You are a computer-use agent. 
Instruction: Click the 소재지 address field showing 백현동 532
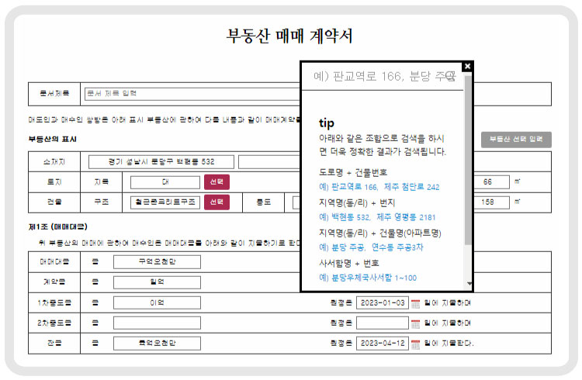(x=161, y=161)
